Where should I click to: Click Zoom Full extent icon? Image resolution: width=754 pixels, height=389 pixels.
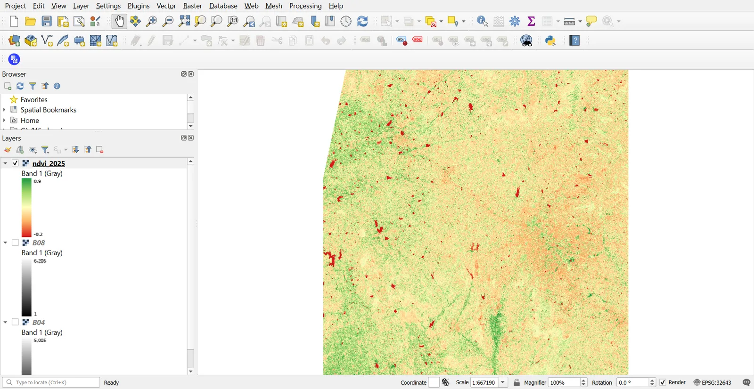(184, 21)
